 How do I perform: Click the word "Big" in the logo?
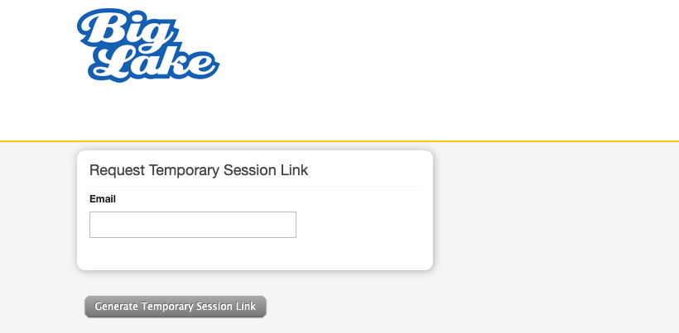(x=121, y=30)
